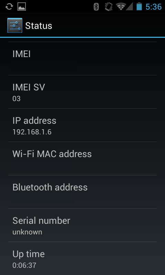Tap the Wi-Fi signal icon
Image resolution: width=165 pixels, height=275 pixels.
point(121,7)
